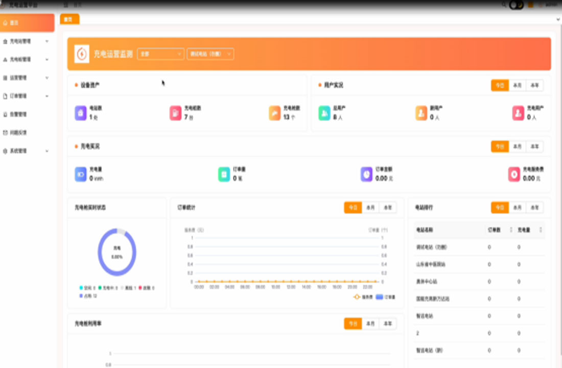Switch 充电实况 to 本年 view
The height and width of the screenshot is (368, 562).
coord(535,147)
